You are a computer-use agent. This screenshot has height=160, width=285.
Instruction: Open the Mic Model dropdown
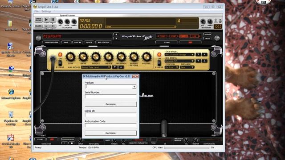click(x=179, y=61)
